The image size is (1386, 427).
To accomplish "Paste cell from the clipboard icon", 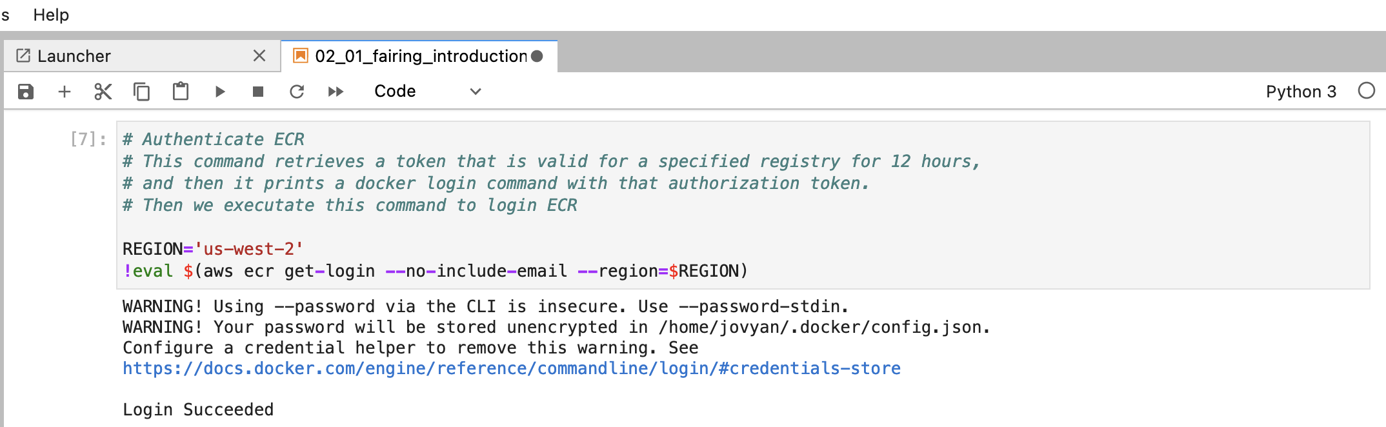I will pyautogui.click(x=181, y=92).
